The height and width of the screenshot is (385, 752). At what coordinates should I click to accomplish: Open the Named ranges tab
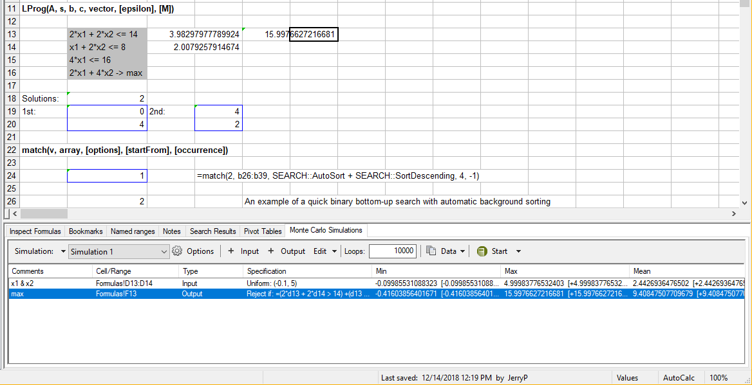coord(133,231)
